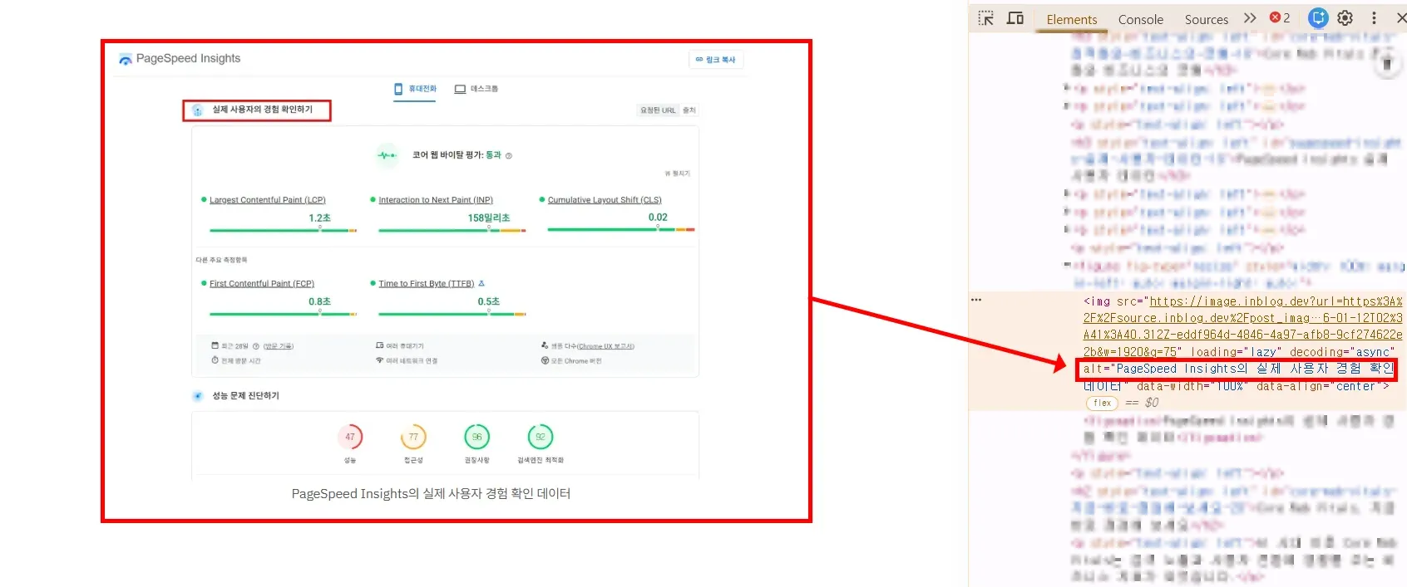Click the 96 best practices score gauge
This screenshot has height=587, width=1407.
pyautogui.click(x=476, y=437)
